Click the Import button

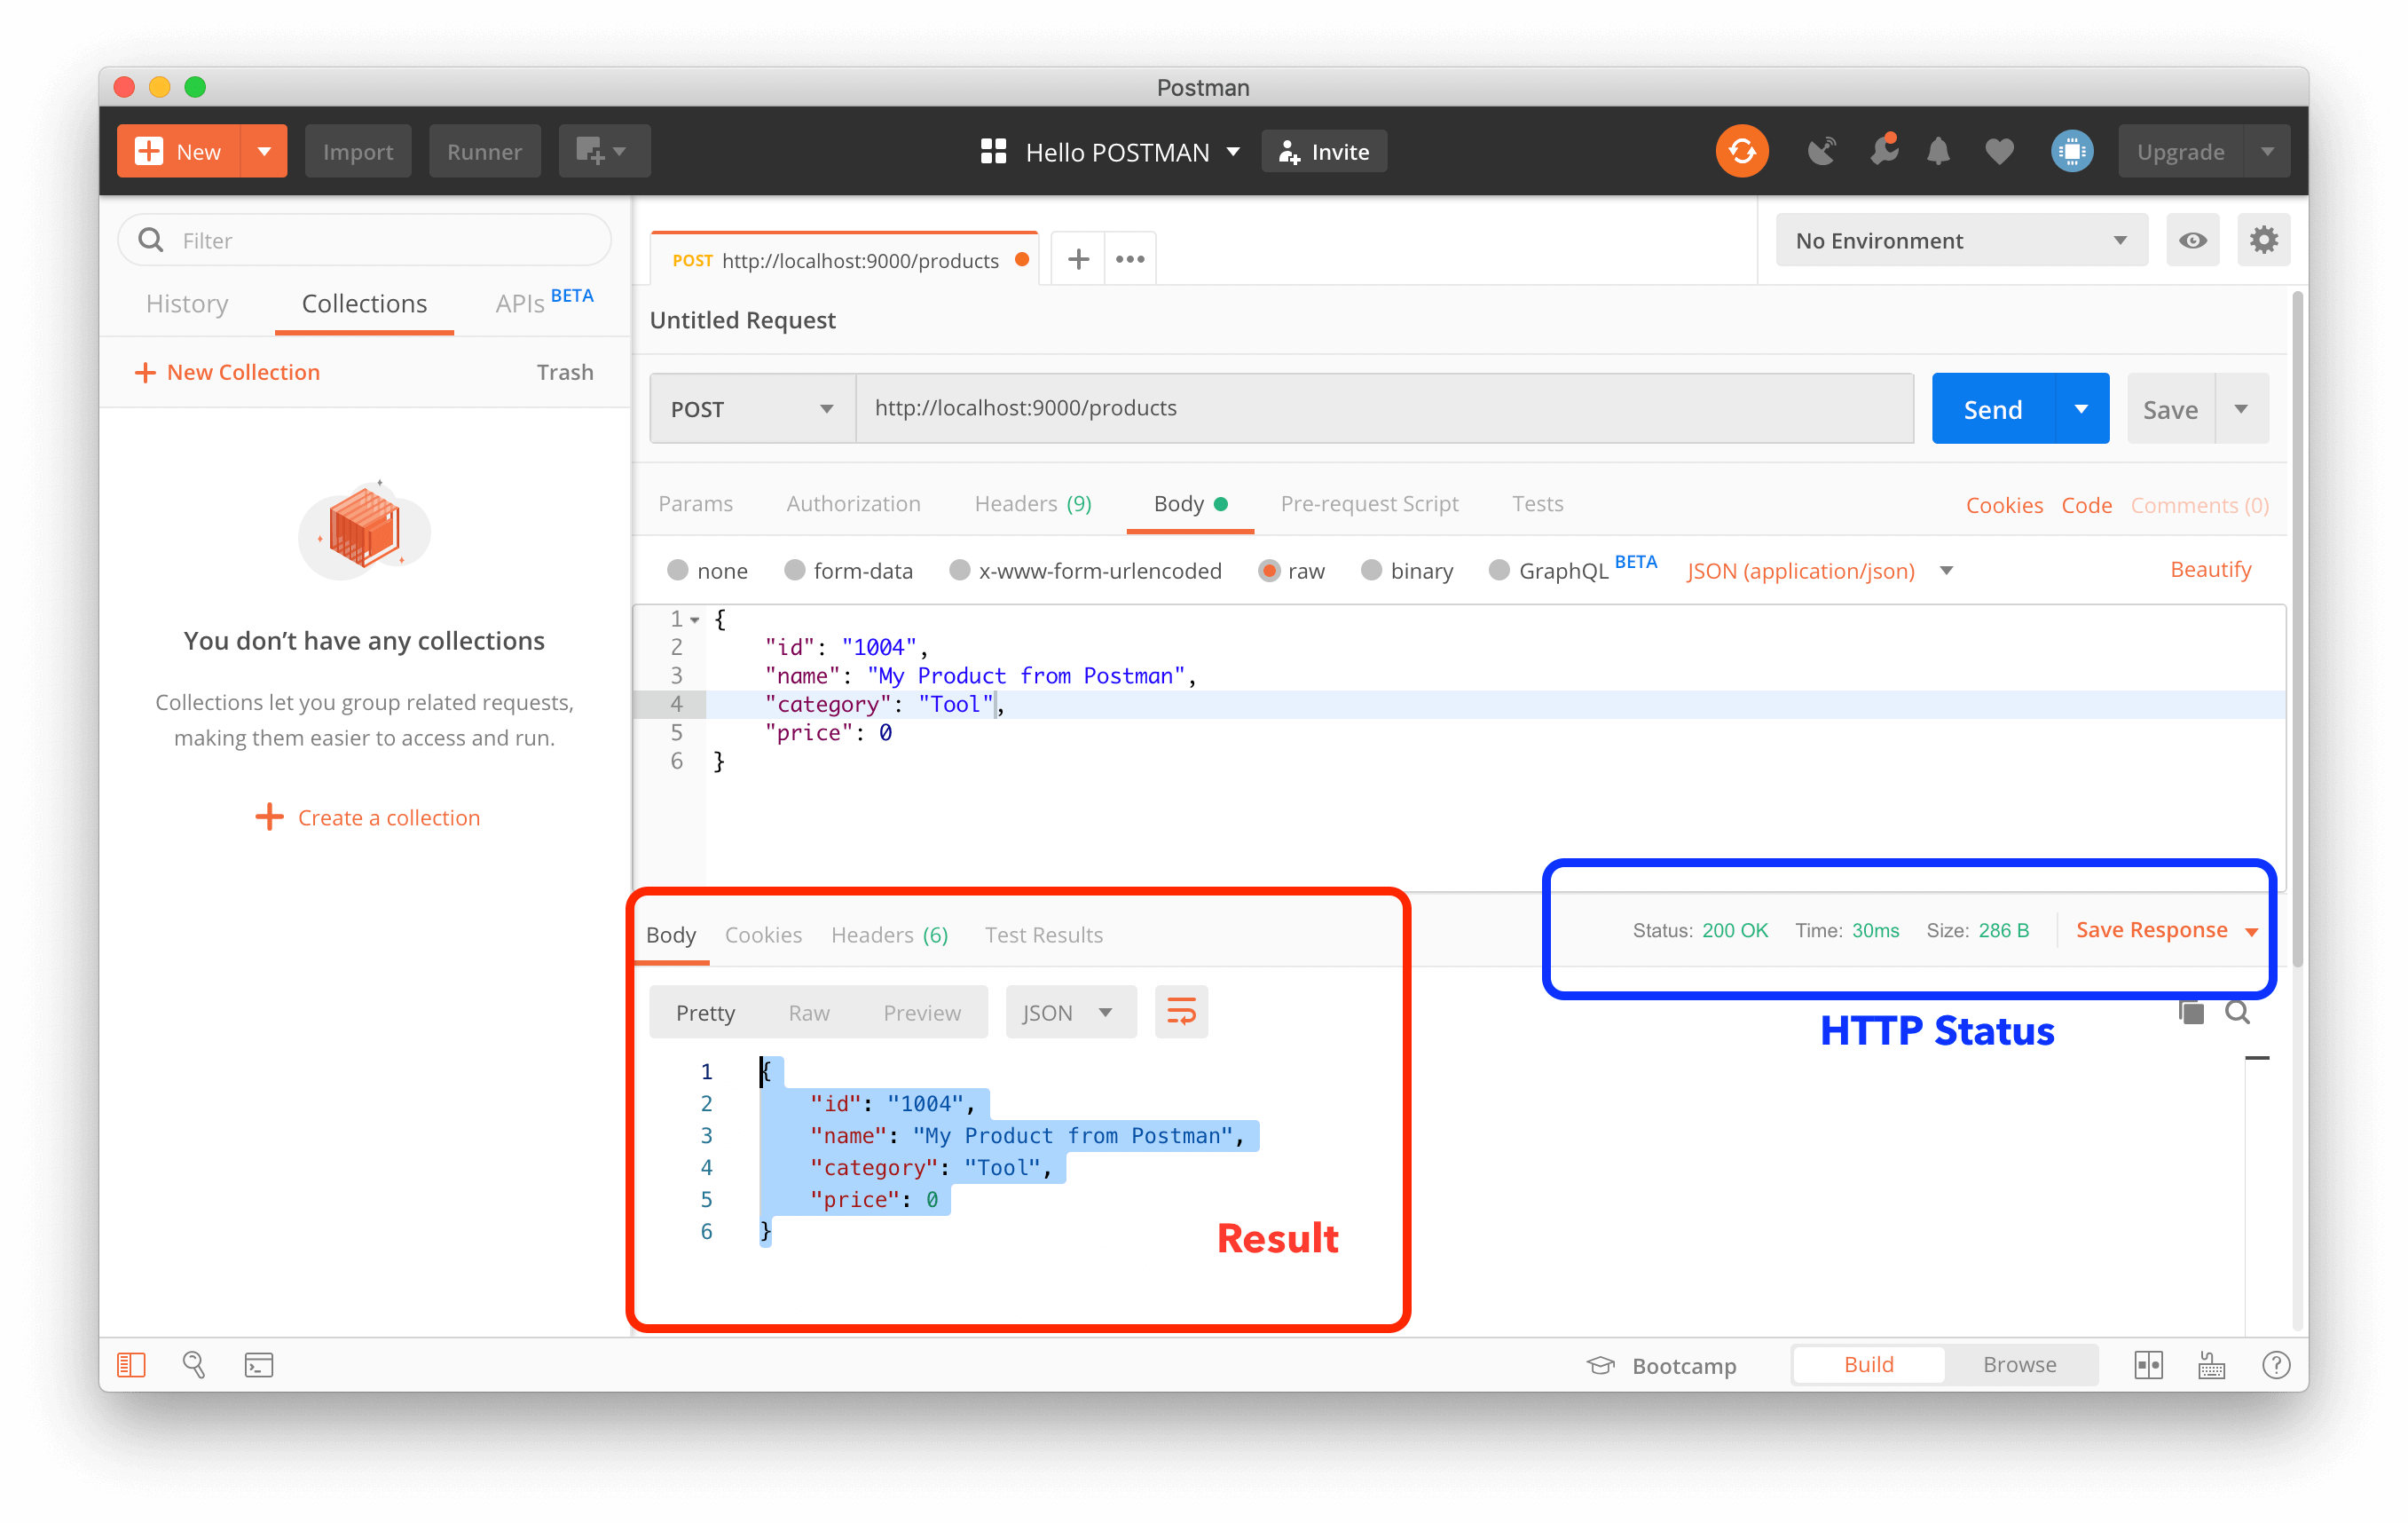pyautogui.click(x=357, y=151)
